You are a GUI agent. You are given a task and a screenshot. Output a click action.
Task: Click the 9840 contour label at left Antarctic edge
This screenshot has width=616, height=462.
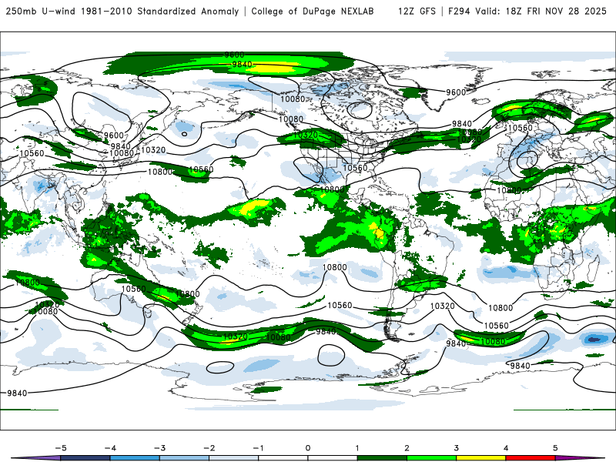click(x=17, y=393)
